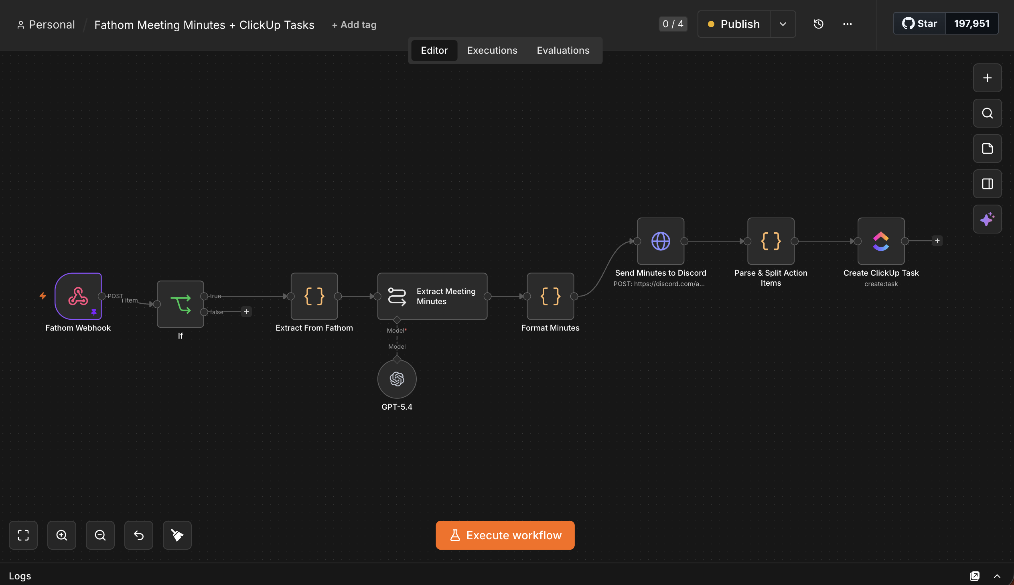Open the Parse & Split Action Items node
This screenshot has width=1014, height=585.
(x=771, y=241)
